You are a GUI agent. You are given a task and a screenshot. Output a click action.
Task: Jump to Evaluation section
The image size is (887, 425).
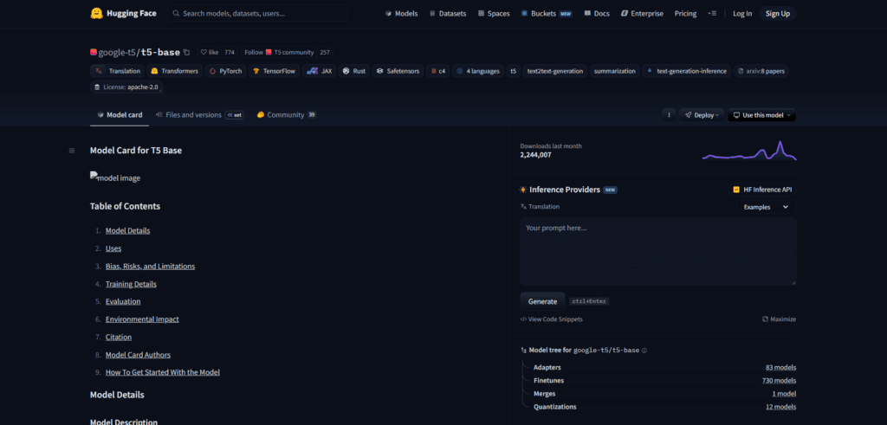123,302
